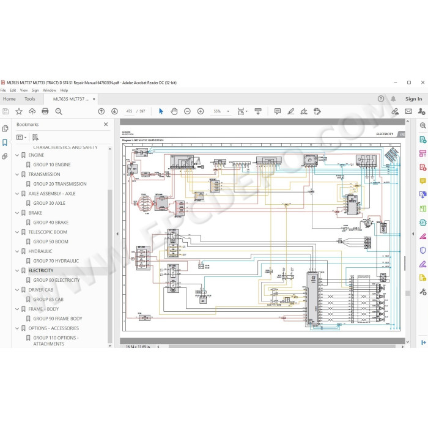Click the document vertical scrollbar thumb
Screen dimensions: 428x428
coord(408,293)
